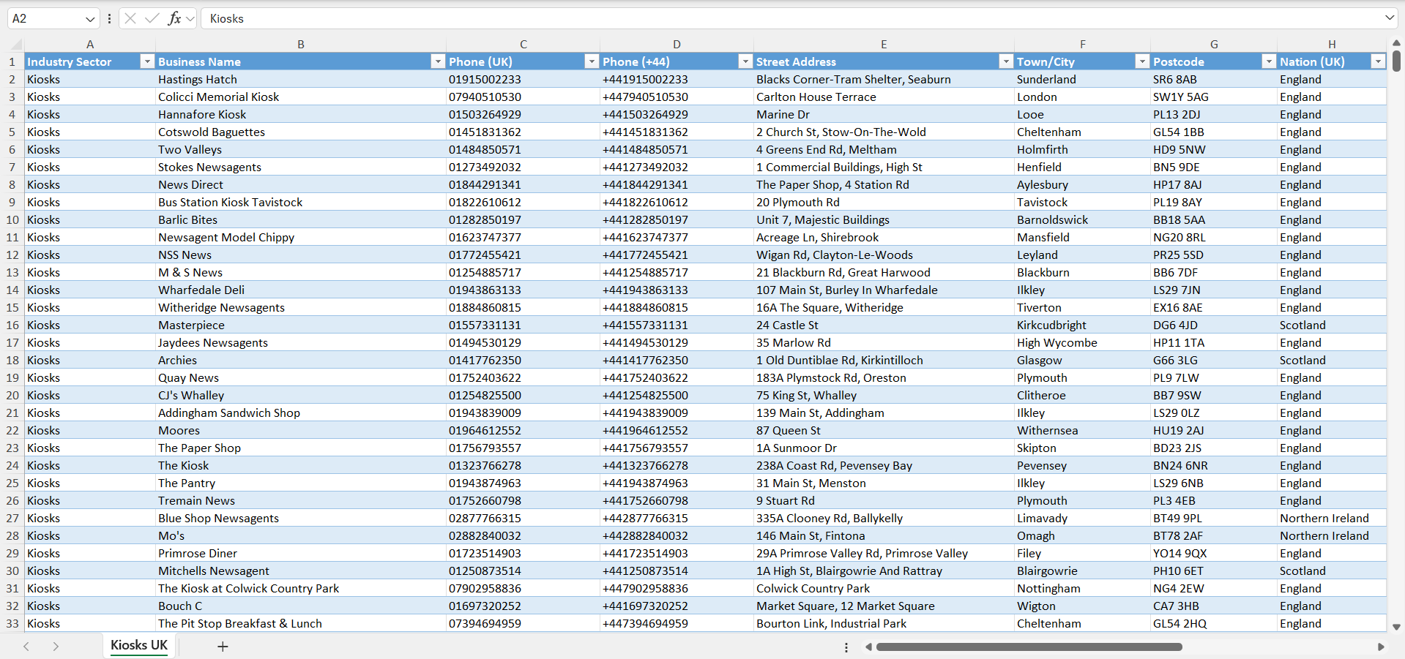Click 'Scotland' in the Masterpiece row
1405x659 pixels.
(x=1332, y=325)
